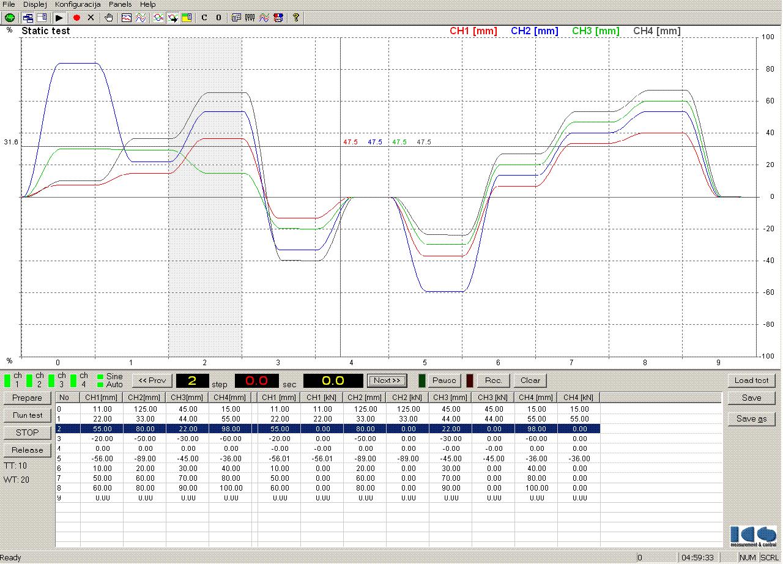Viewport: 783px width, 564px height.
Task: Select table row number 5
Action: pyautogui.click(x=327, y=459)
